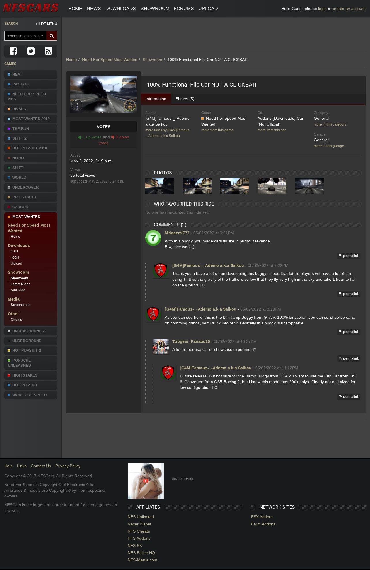Open more from this game link
The image size is (370, 570).
[x=217, y=130]
